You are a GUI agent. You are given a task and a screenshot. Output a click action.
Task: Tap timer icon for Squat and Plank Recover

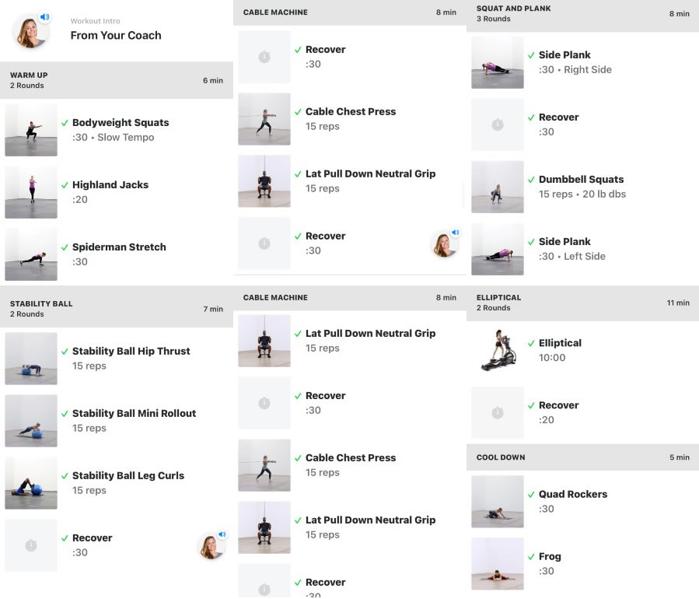[x=498, y=125]
